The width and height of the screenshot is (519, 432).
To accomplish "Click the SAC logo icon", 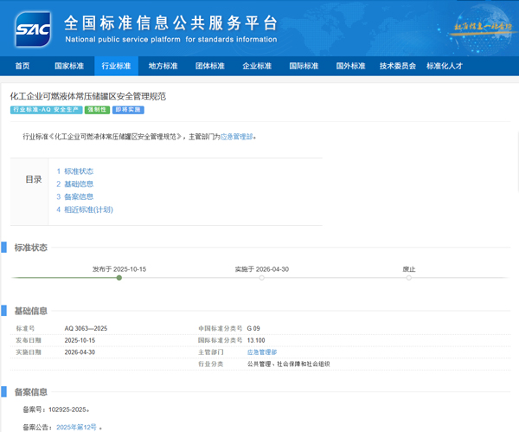I will (33, 29).
